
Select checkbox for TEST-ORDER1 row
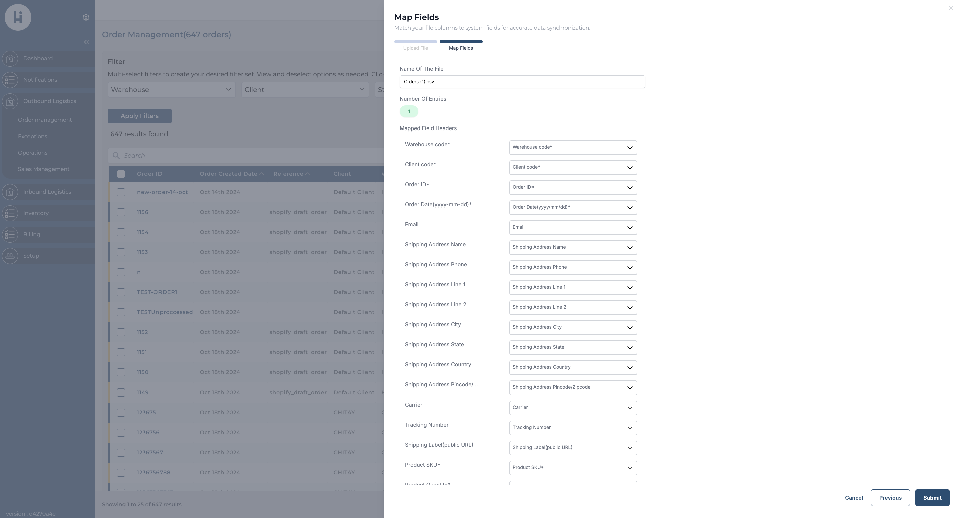coord(121,292)
